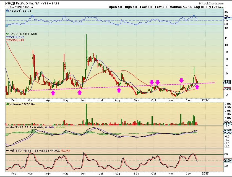Click the date 16-Dec-2016 1:02pm

[19, 7]
